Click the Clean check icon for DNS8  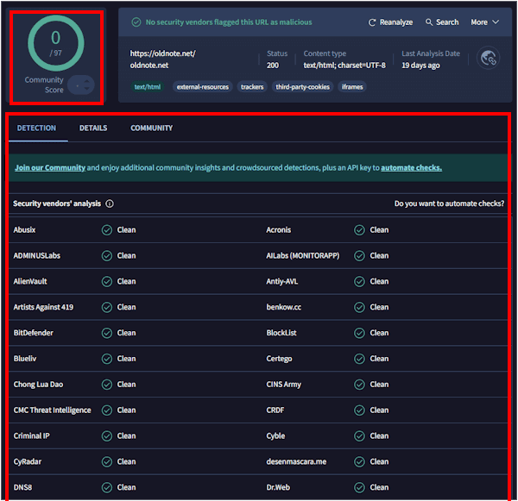pyautogui.click(x=107, y=487)
